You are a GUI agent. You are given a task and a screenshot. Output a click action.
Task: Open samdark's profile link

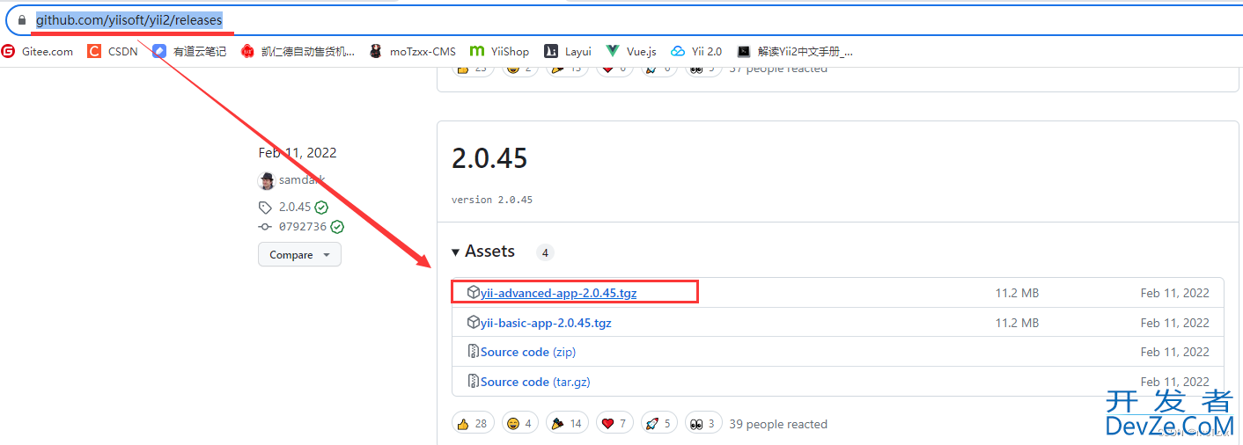302,180
